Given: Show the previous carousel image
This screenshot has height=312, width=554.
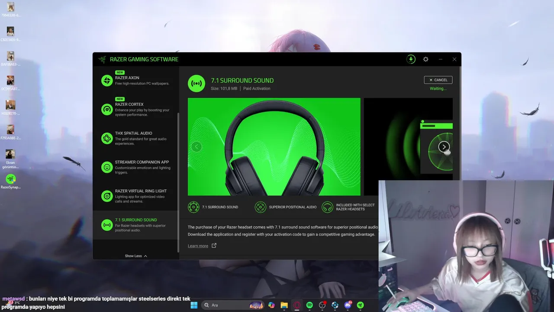Looking at the screenshot, I should coord(196,147).
